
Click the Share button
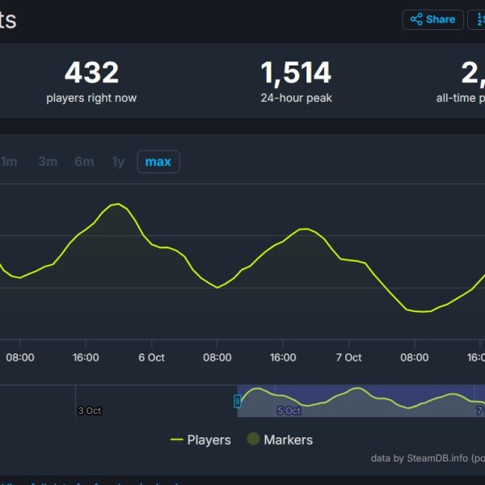coord(432,19)
